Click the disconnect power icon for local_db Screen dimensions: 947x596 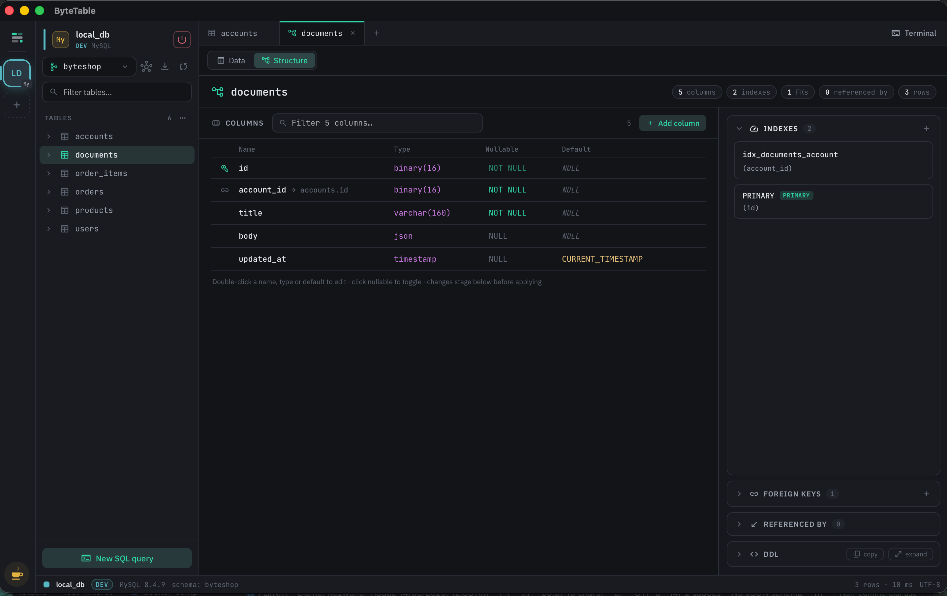click(182, 39)
